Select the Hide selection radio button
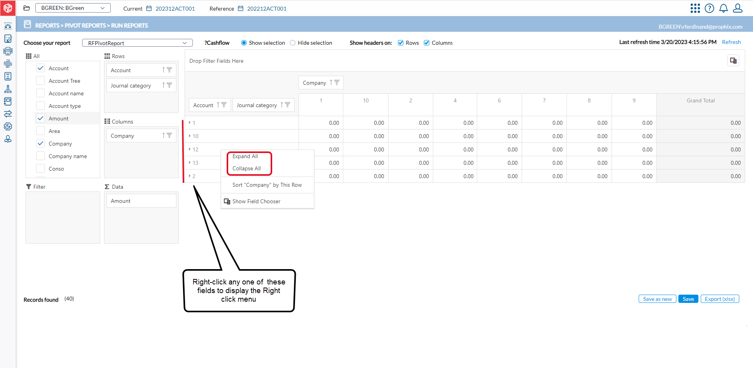The width and height of the screenshot is (753, 368). click(x=293, y=43)
